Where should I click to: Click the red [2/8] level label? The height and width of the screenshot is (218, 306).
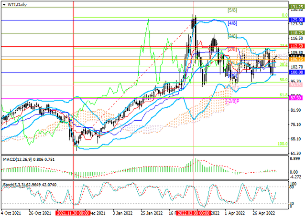(233, 49)
